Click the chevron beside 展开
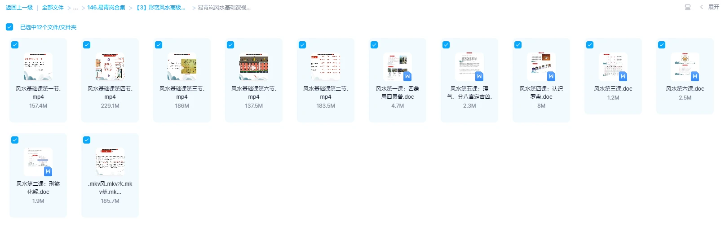The image size is (721, 227). point(701,7)
